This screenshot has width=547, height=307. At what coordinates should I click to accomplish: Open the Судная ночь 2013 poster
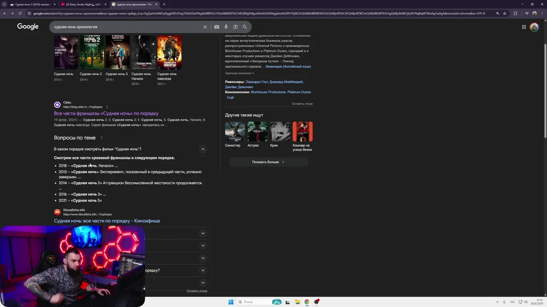tap(66, 53)
